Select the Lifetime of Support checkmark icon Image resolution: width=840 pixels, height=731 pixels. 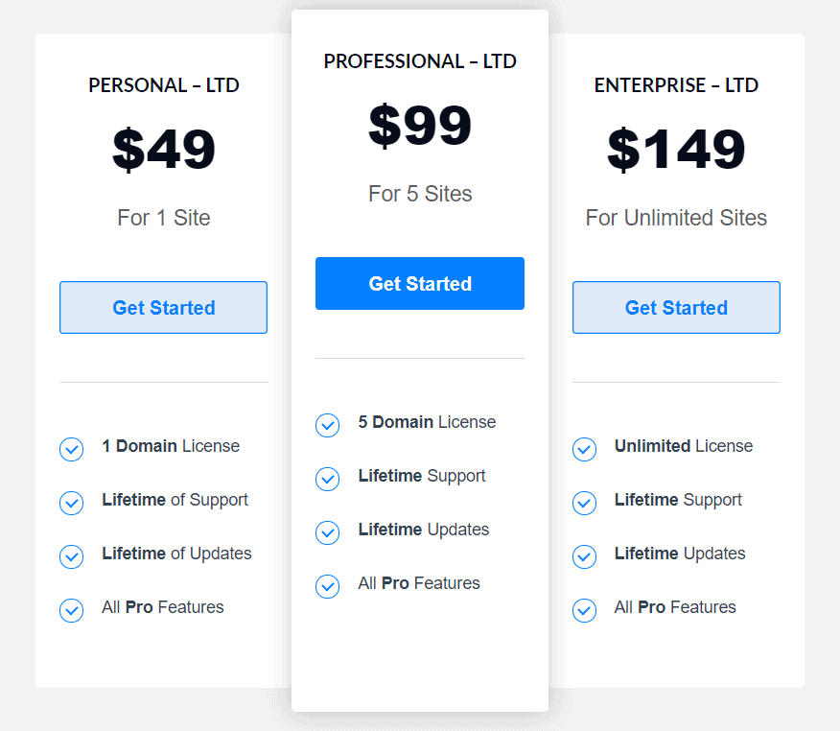[x=71, y=503]
